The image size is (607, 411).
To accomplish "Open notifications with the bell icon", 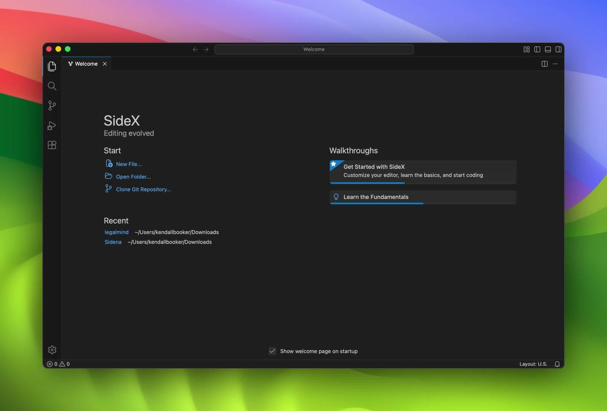I will click(x=557, y=364).
